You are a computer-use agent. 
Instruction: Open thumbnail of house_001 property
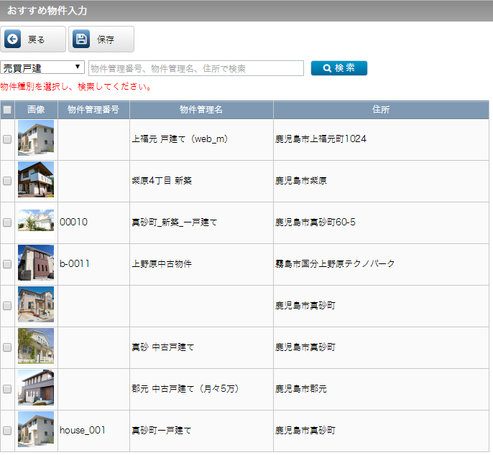pyautogui.click(x=36, y=429)
